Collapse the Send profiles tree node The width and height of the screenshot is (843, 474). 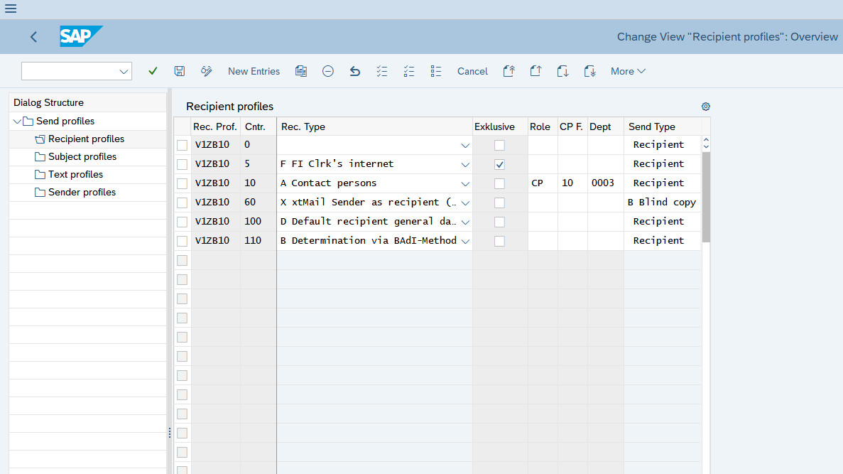click(17, 121)
